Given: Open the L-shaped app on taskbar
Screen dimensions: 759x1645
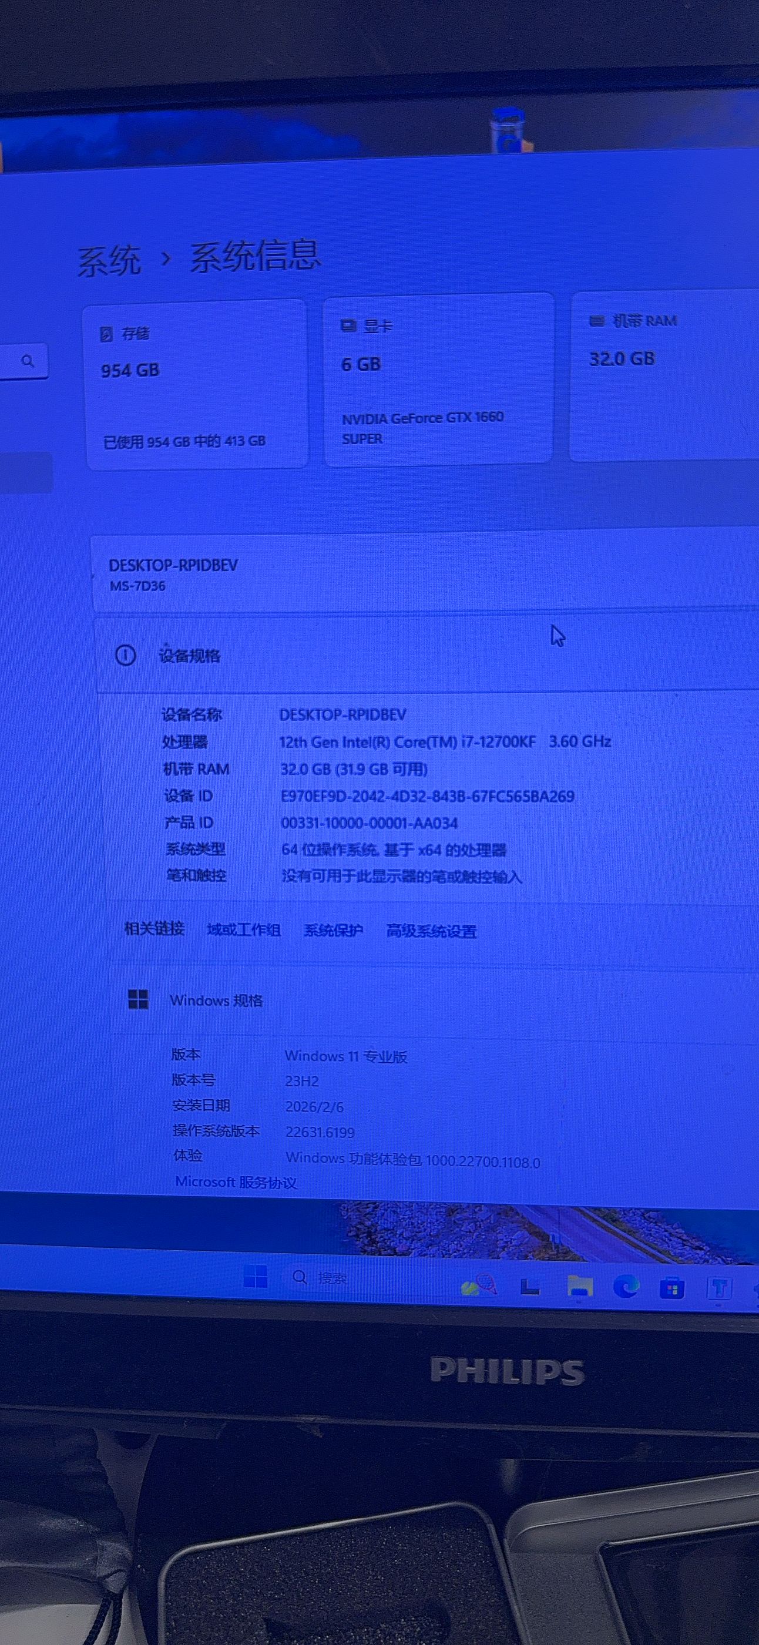Looking at the screenshot, I should tap(530, 1286).
